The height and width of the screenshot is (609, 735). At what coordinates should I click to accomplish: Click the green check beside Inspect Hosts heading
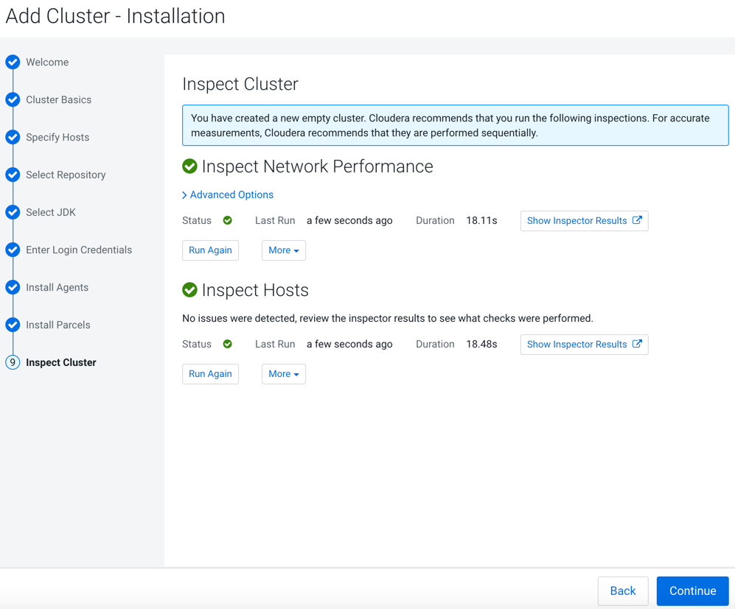tap(190, 290)
